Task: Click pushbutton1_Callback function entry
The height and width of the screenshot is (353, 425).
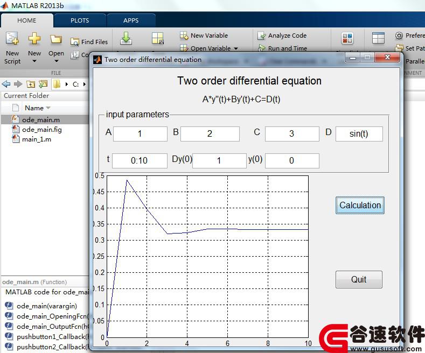Action: point(47,337)
